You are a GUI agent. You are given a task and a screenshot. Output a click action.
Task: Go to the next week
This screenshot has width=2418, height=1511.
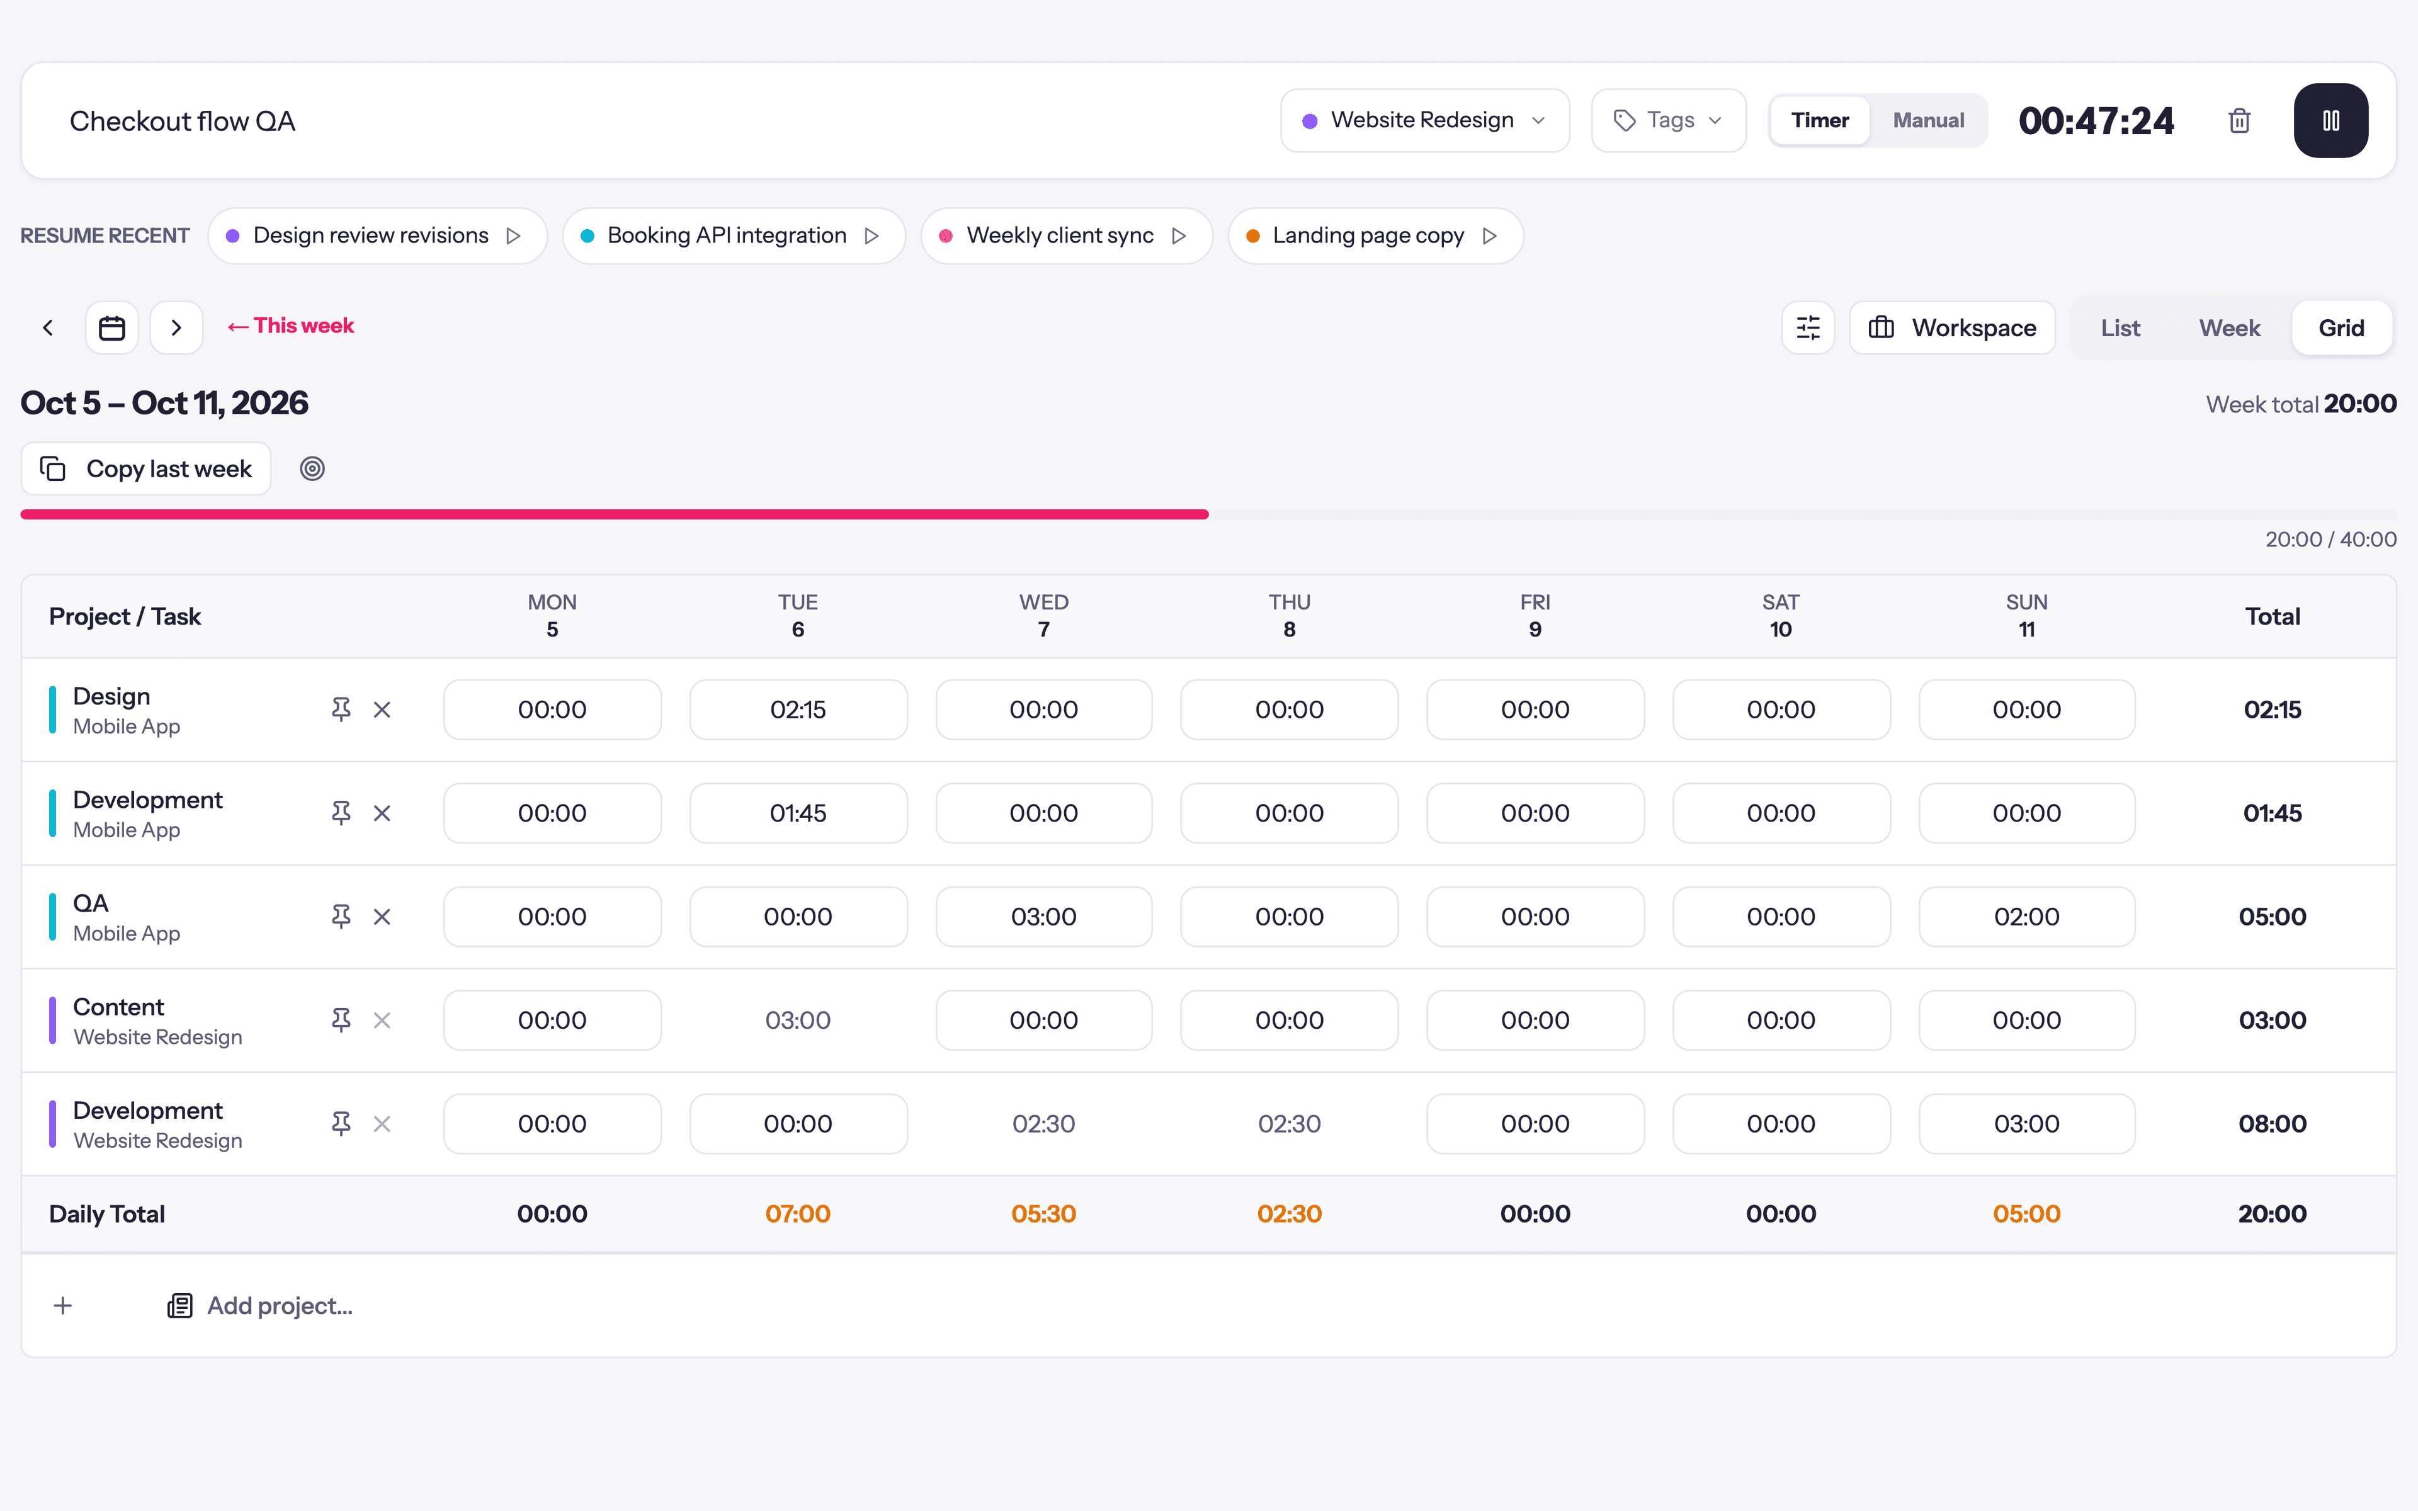point(177,328)
